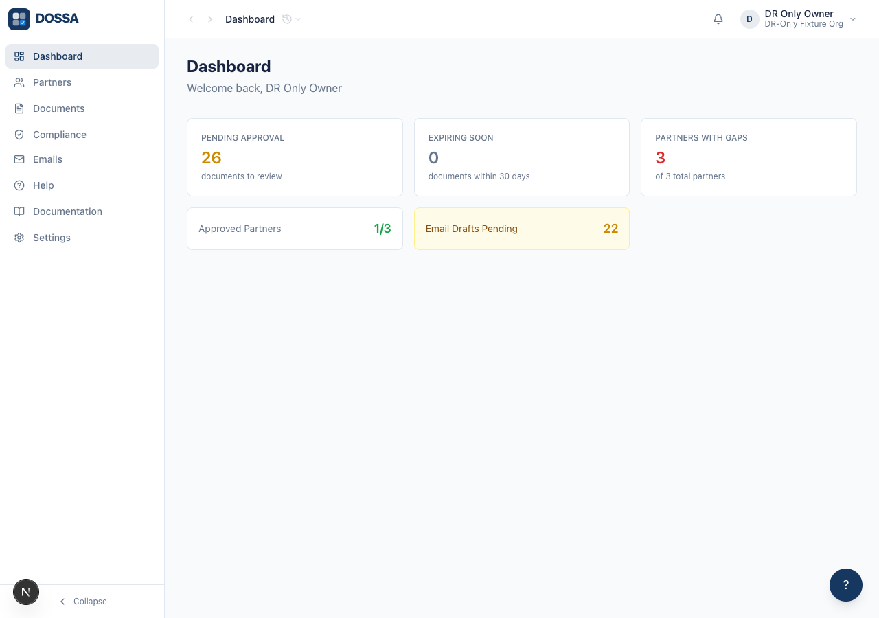Open notifications bell icon
The height and width of the screenshot is (618, 879).
coord(718,19)
